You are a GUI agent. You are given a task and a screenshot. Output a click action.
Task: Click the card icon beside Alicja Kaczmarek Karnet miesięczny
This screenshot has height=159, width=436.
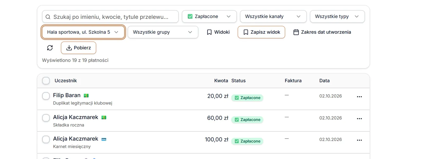(104, 139)
